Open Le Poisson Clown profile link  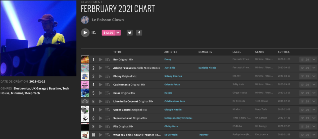[x=108, y=20]
